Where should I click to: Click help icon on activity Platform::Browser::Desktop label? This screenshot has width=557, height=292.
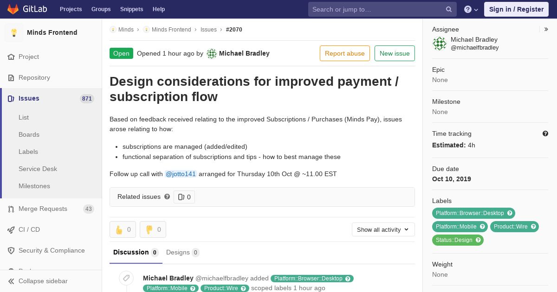pyautogui.click(x=348, y=279)
